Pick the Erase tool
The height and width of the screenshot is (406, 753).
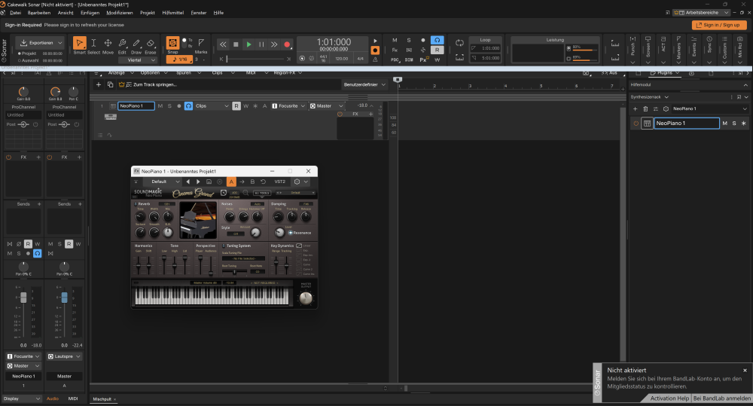(150, 45)
